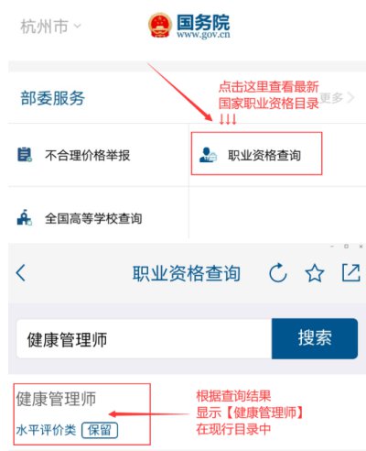The height and width of the screenshot is (451, 366).
Task: Select the 部委服务 section heading
Action: point(52,98)
